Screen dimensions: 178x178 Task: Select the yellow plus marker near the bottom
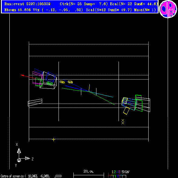pos(53,139)
